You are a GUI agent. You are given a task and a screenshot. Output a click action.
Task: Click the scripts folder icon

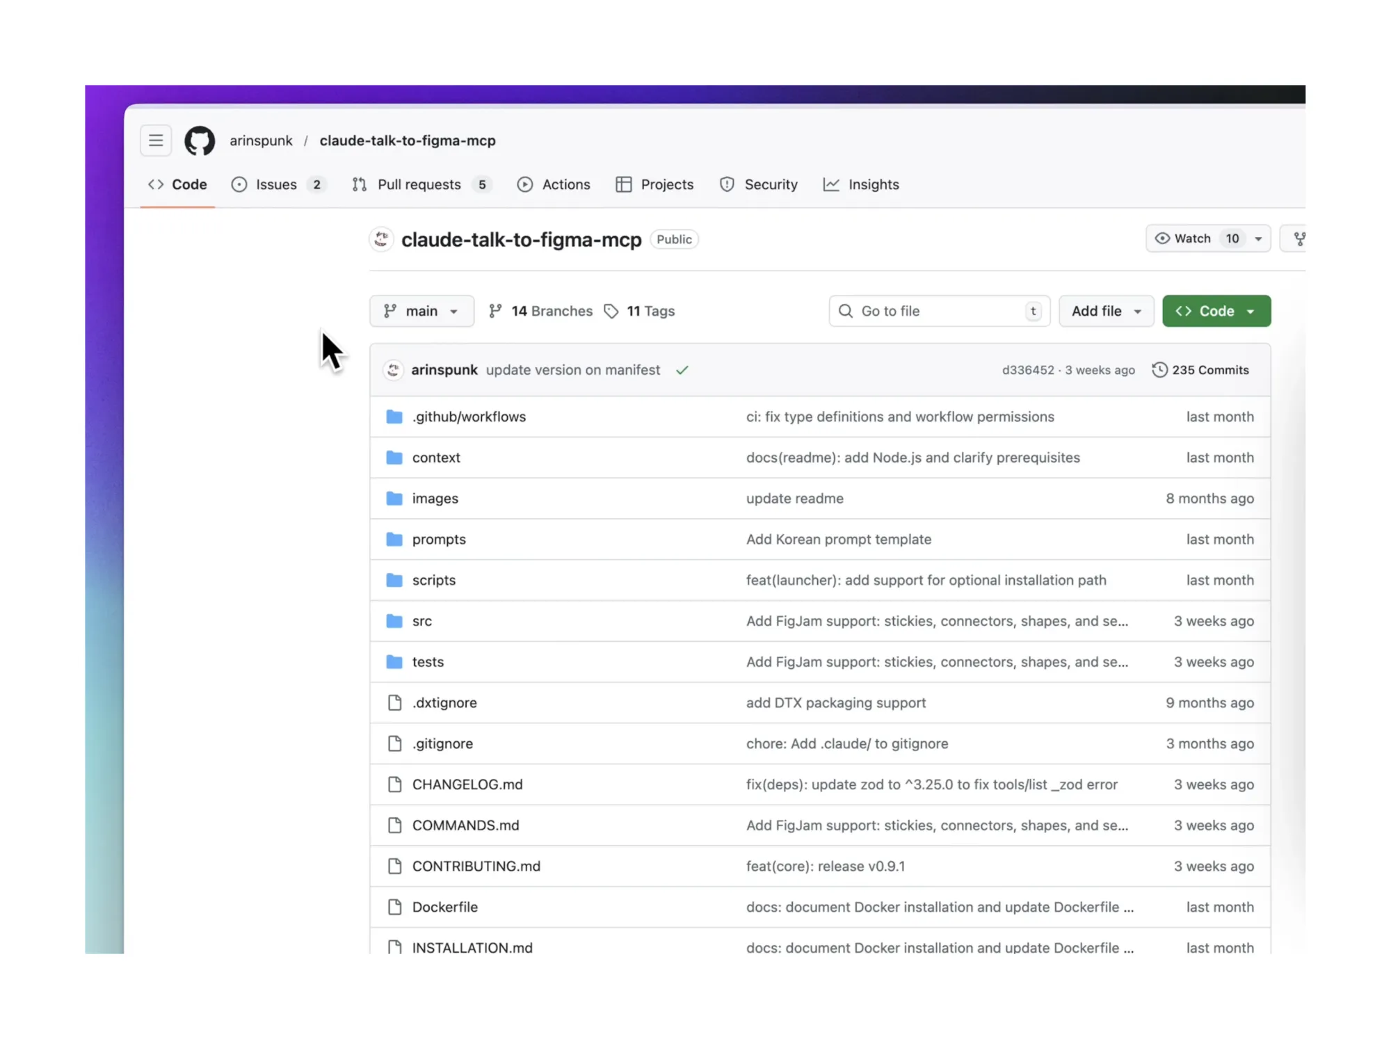(394, 580)
